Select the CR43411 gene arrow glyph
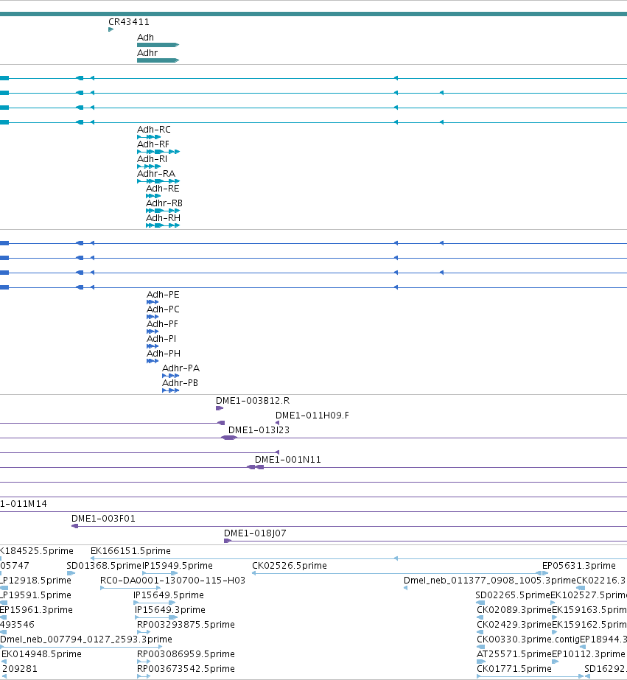Screen dimensions: 627x680 click(111, 29)
